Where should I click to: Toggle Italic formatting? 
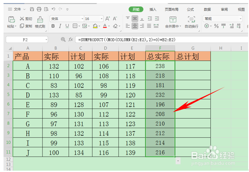(x=60, y=26)
